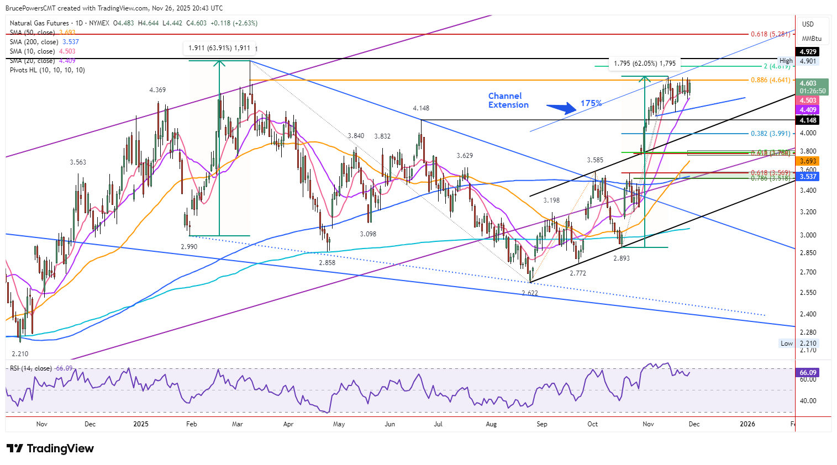This screenshot has height=465, width=837.
Task: Open the USD currency selector
Action: point(808,24)
